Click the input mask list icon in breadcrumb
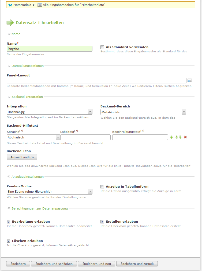Screen dimensions: 202x271 [40, 5]
